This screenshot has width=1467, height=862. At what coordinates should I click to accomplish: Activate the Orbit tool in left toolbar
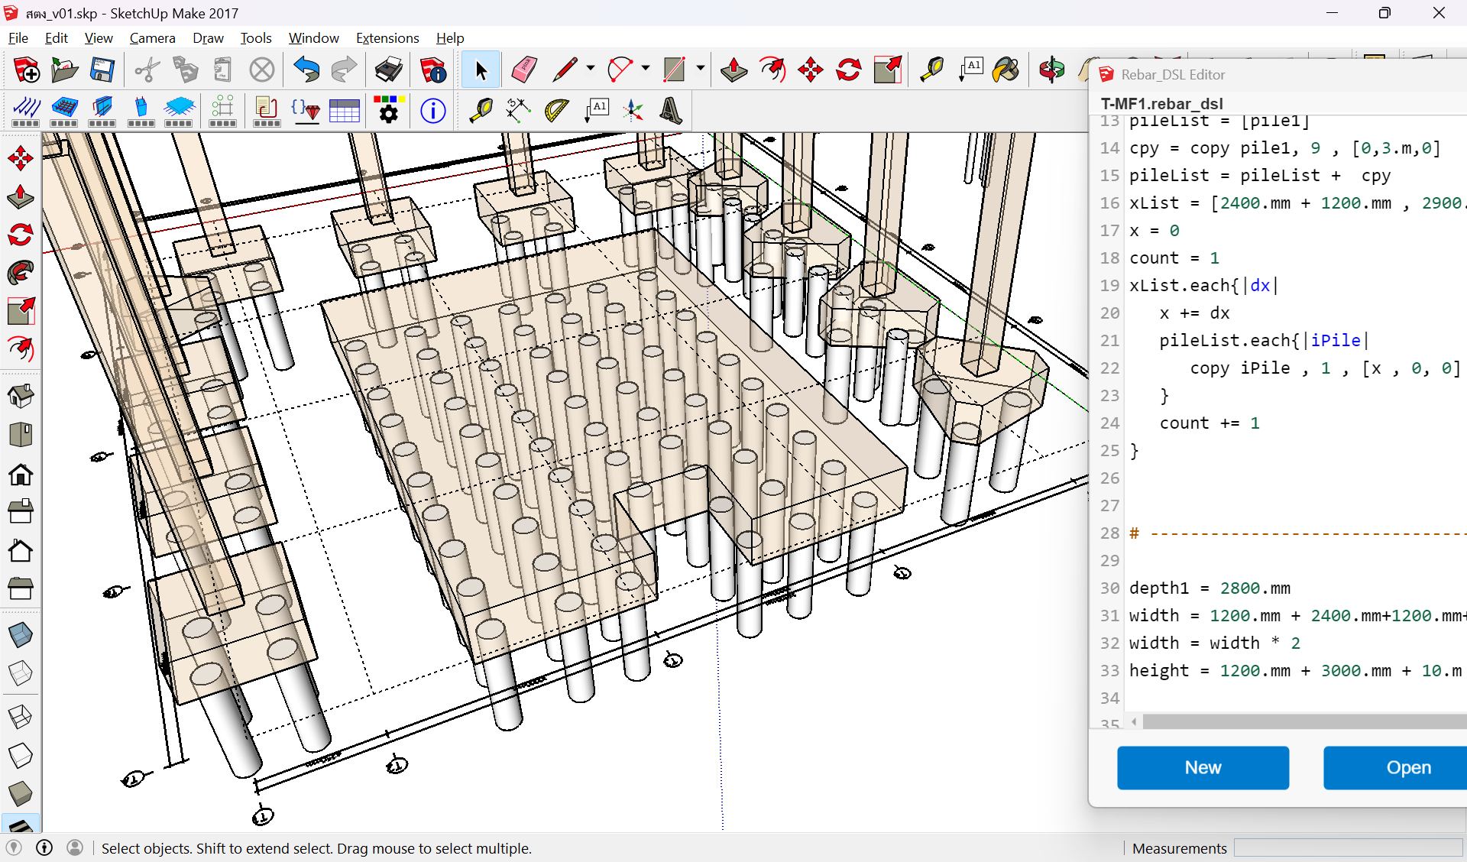21,235
